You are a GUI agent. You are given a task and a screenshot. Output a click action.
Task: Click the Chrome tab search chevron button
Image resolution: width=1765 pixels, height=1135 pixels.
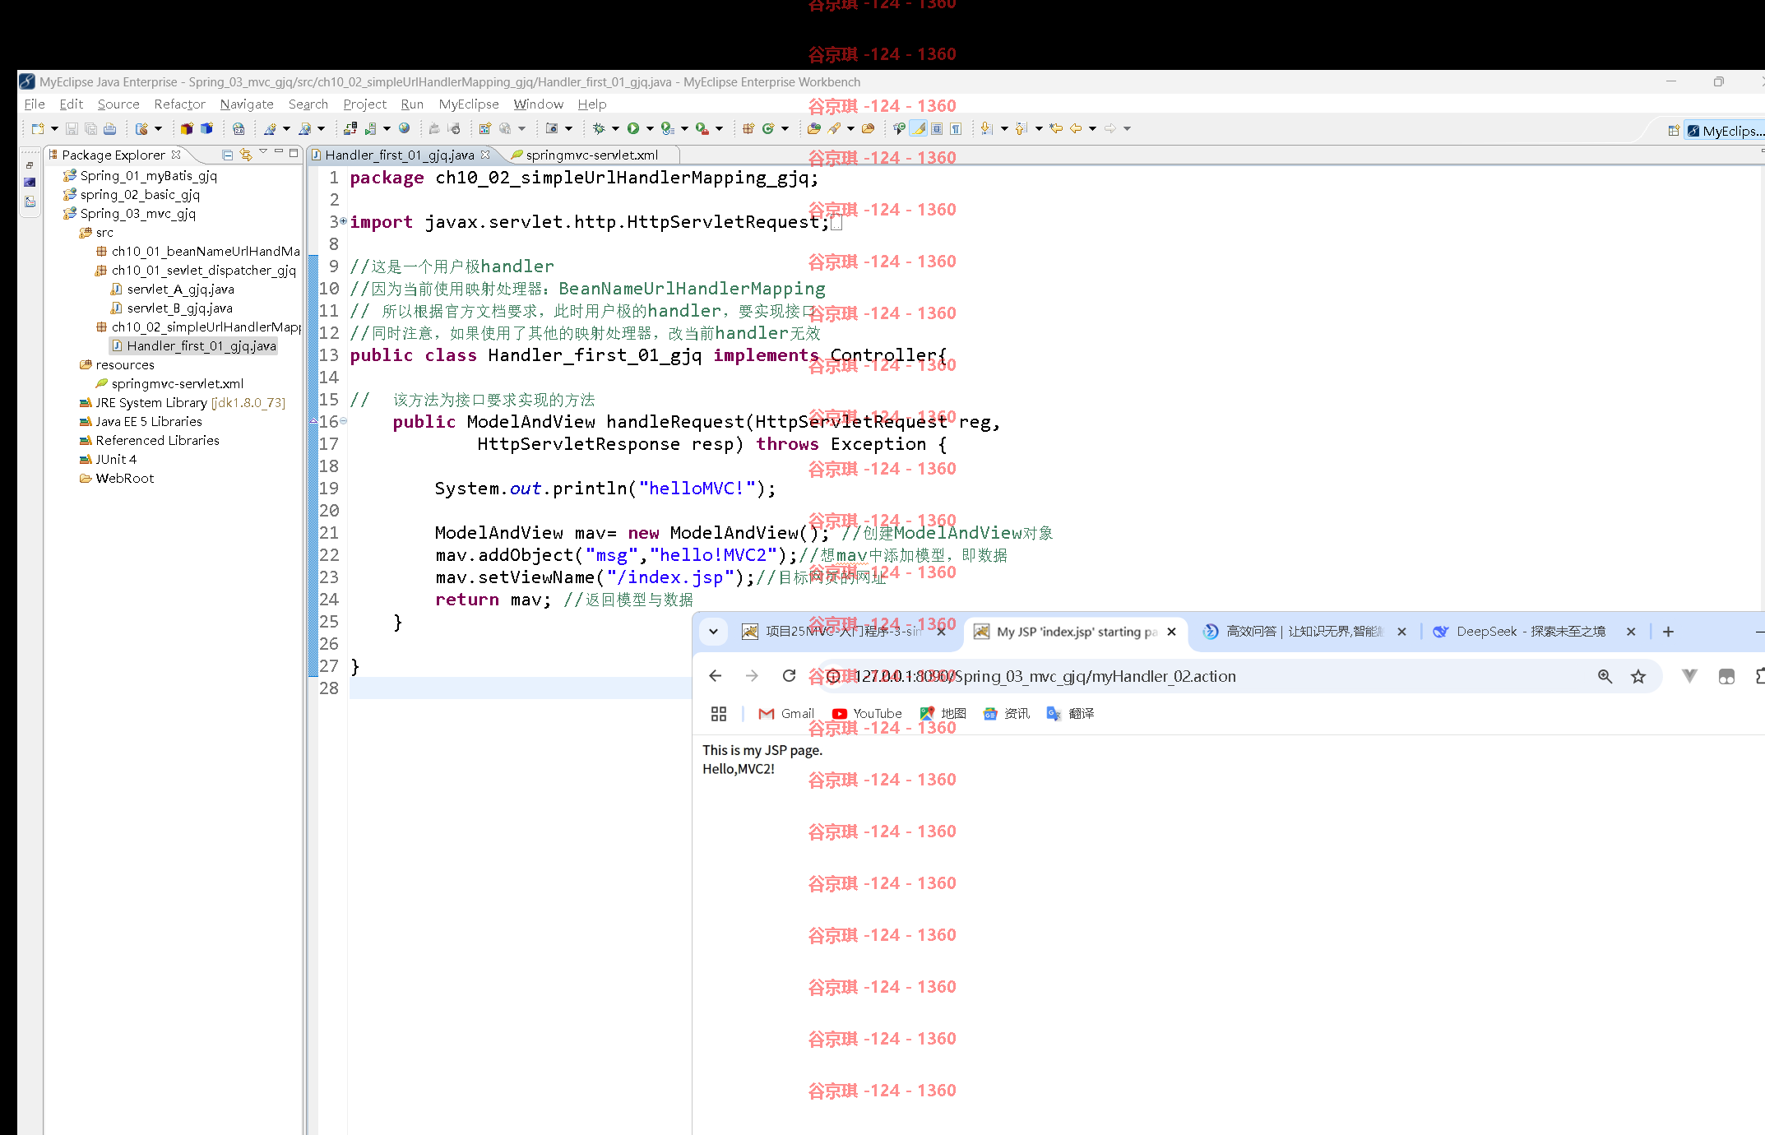(713, 632)
